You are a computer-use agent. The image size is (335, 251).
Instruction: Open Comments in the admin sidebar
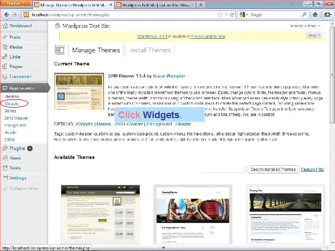(x=20, y=76)
